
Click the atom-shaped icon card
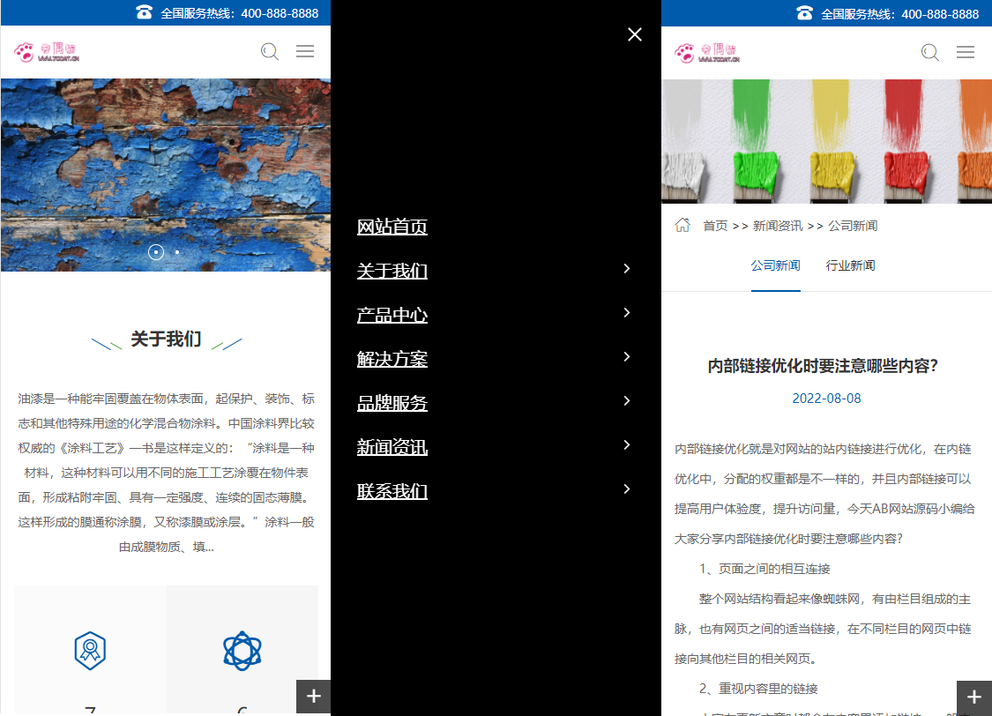pos(242,650)
